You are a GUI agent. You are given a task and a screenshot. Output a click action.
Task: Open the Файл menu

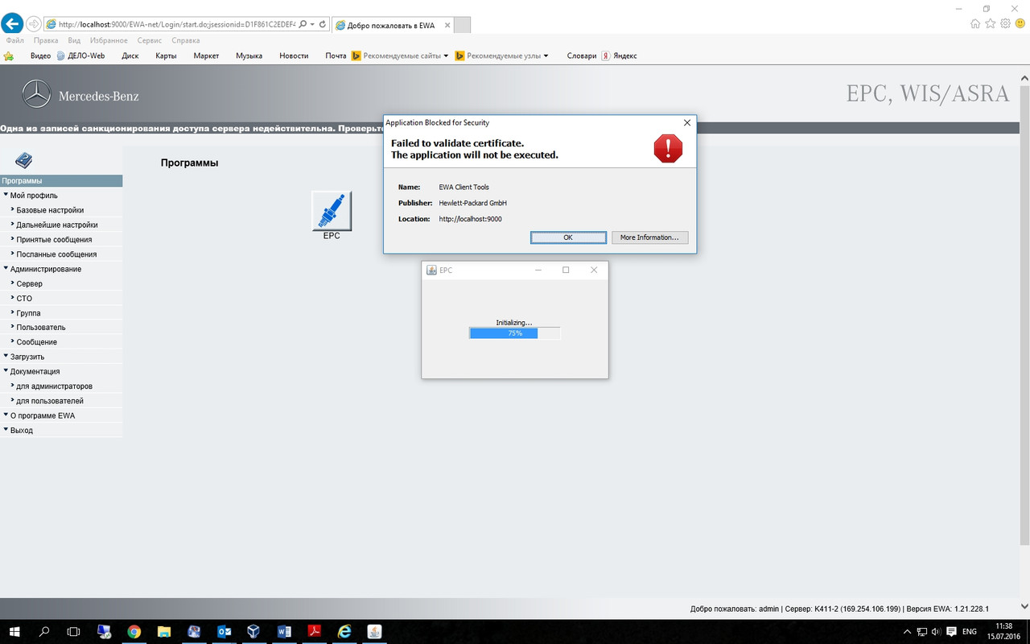pos(14,40)
